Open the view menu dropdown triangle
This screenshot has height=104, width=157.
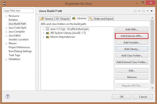click(x=152, y=11)
